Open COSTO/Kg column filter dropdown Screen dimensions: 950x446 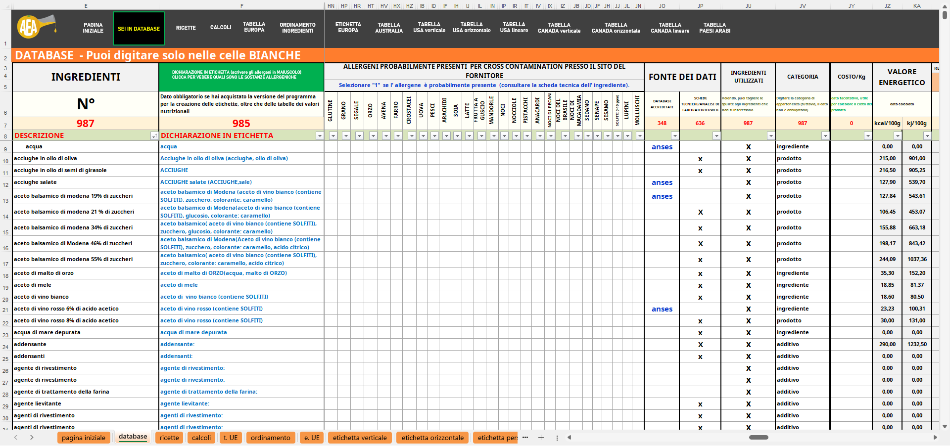tap(868, 136)
